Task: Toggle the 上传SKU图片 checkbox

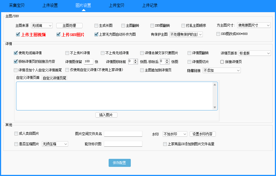Action: pos(58,35)
